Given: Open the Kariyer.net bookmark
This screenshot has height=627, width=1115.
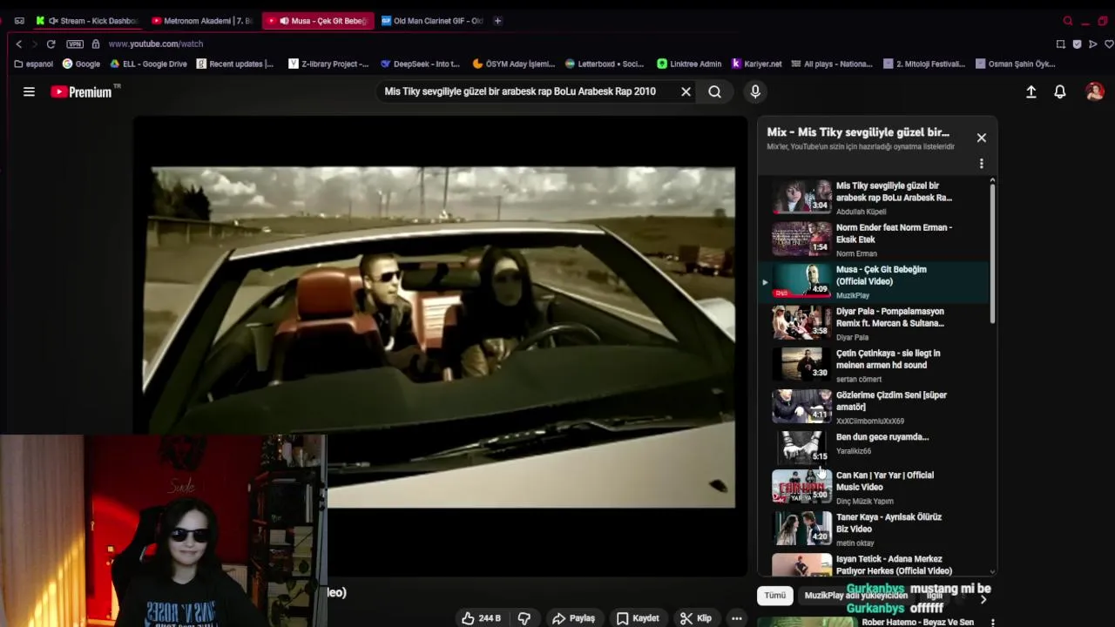Looking at the screenshot, I should (757, 64).
